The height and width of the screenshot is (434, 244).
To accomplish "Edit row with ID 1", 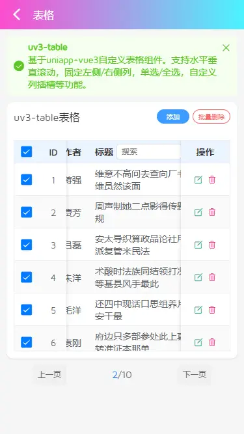I will 198,180.
